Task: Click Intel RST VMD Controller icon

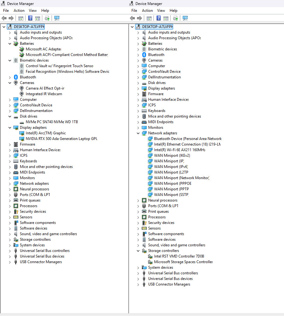Action: (x=150, y=256)
